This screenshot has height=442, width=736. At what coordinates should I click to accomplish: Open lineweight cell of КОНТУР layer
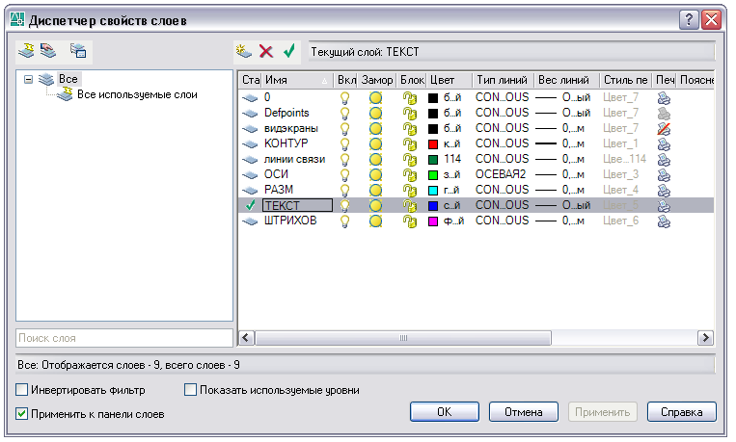pos(560,143)
